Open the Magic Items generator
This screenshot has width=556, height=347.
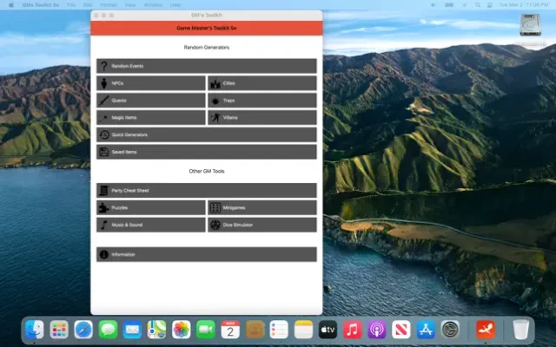coord(151,117)
